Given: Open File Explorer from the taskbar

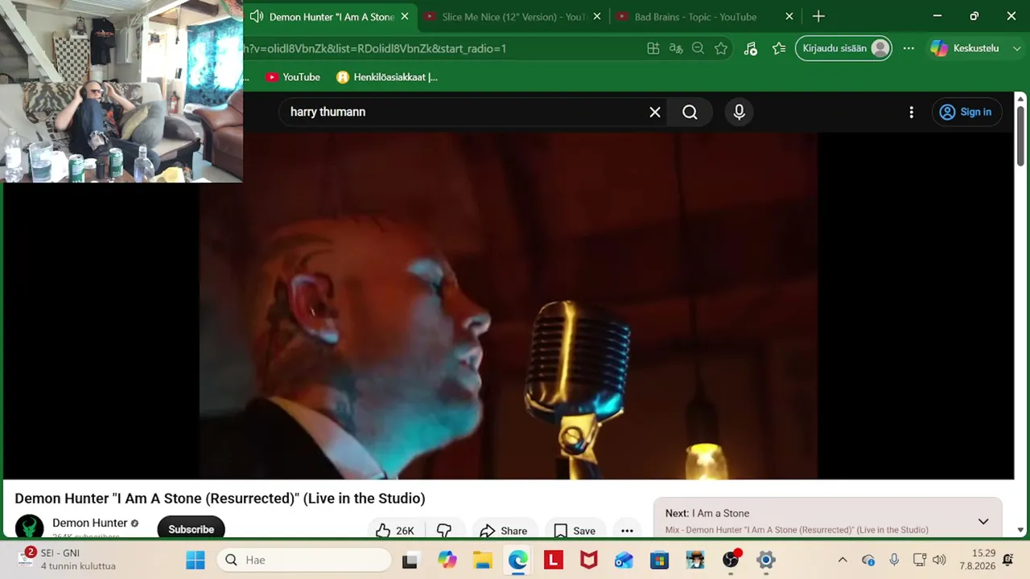Looking at the screenshot, I should 483,560.
